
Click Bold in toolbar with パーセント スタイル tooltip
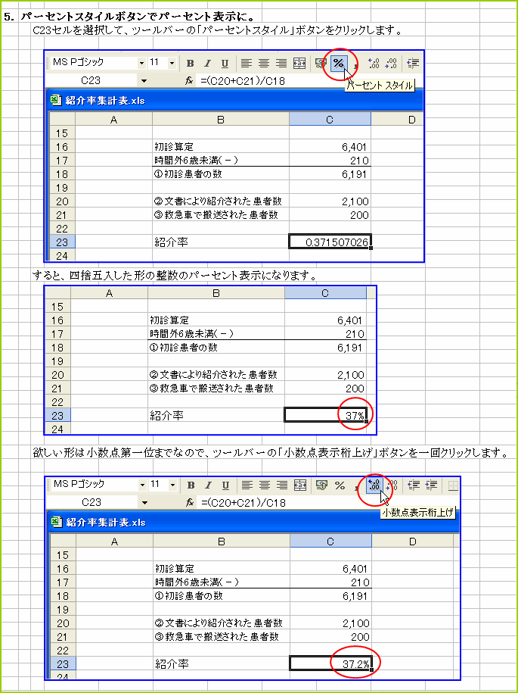(x=190, y=64)
